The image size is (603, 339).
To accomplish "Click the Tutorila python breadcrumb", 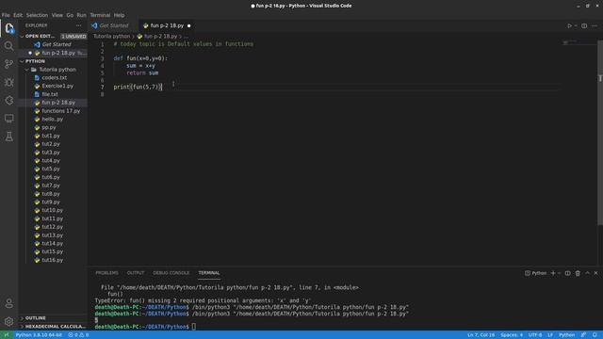I will point(111,36).
